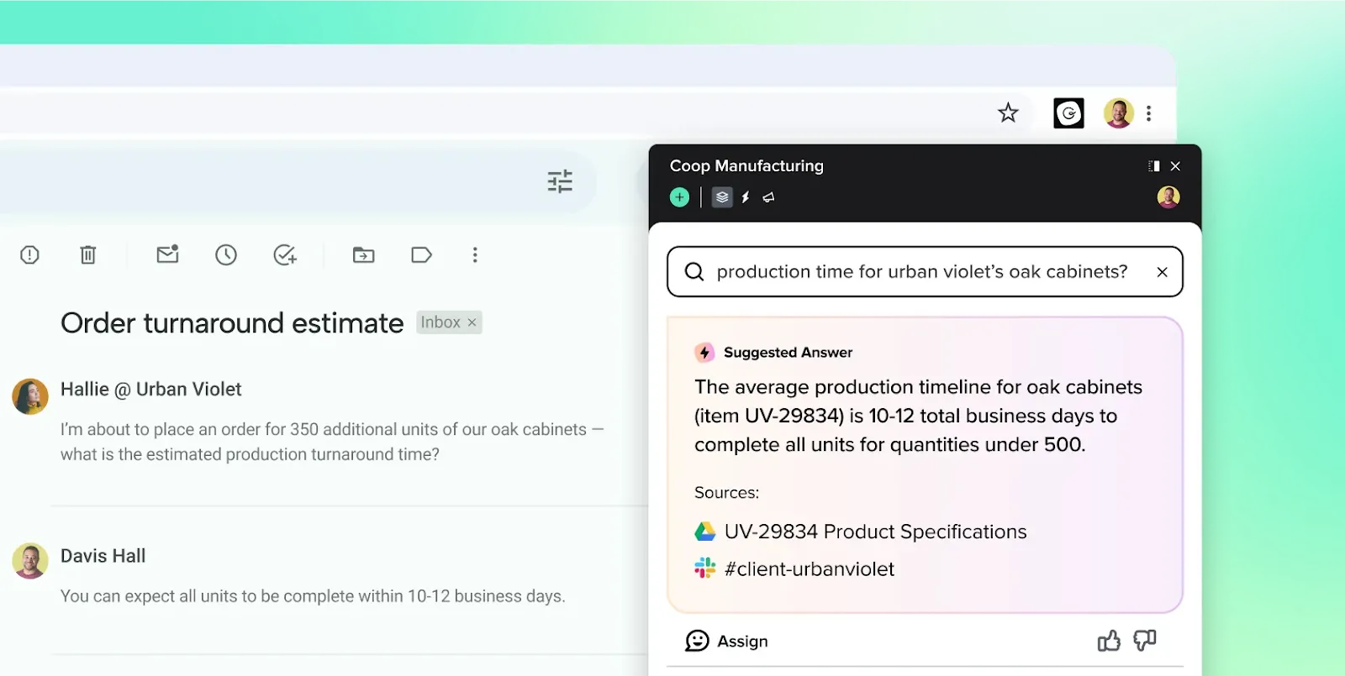Open the stacked cards collections icon
The width and height of the screenshot is (1345, 676).
click(722, 197)
